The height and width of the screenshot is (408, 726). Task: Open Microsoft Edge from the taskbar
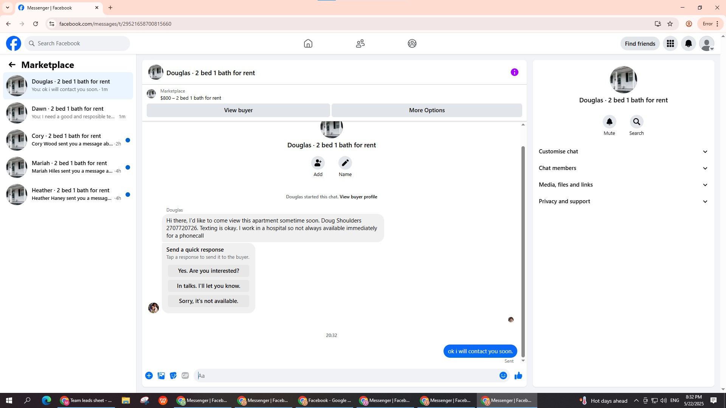(47, 400)
